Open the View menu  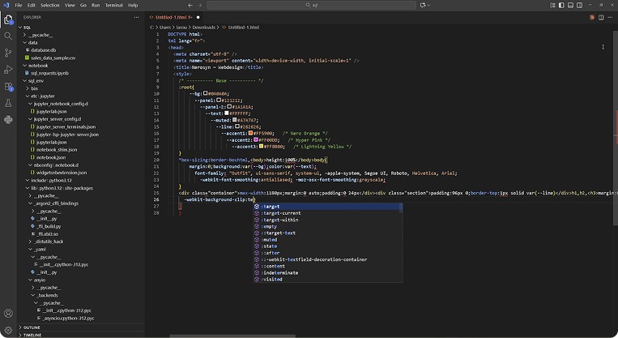click(70, 5)
